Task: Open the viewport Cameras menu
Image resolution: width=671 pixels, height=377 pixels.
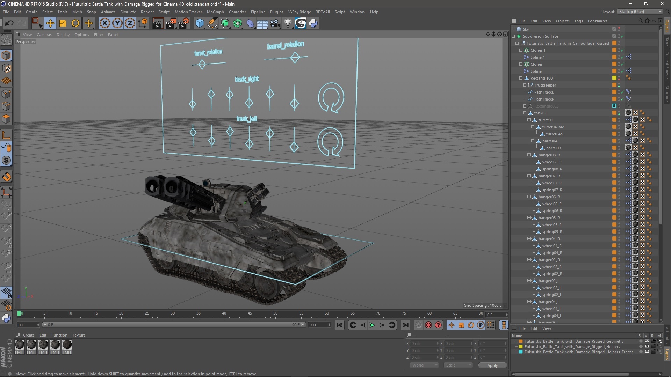Action: pos(44,35)
